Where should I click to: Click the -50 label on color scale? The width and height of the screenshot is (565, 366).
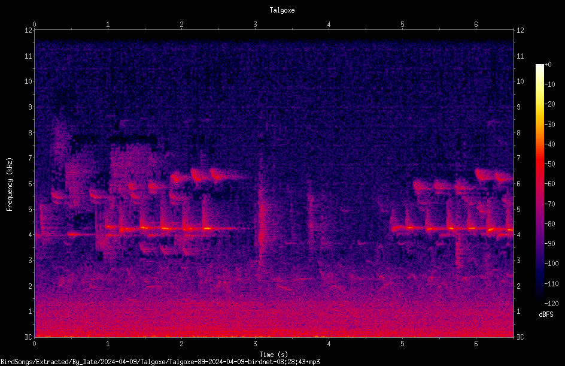pyautogui.click(x=549, y=164)
